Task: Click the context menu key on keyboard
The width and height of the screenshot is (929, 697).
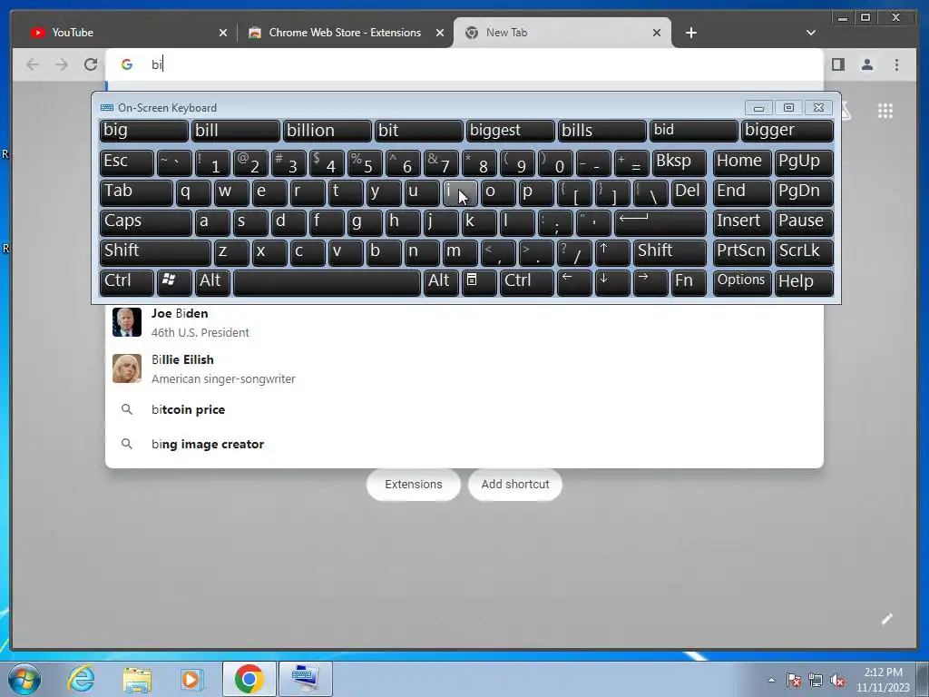Action: [x=479, y=283]
